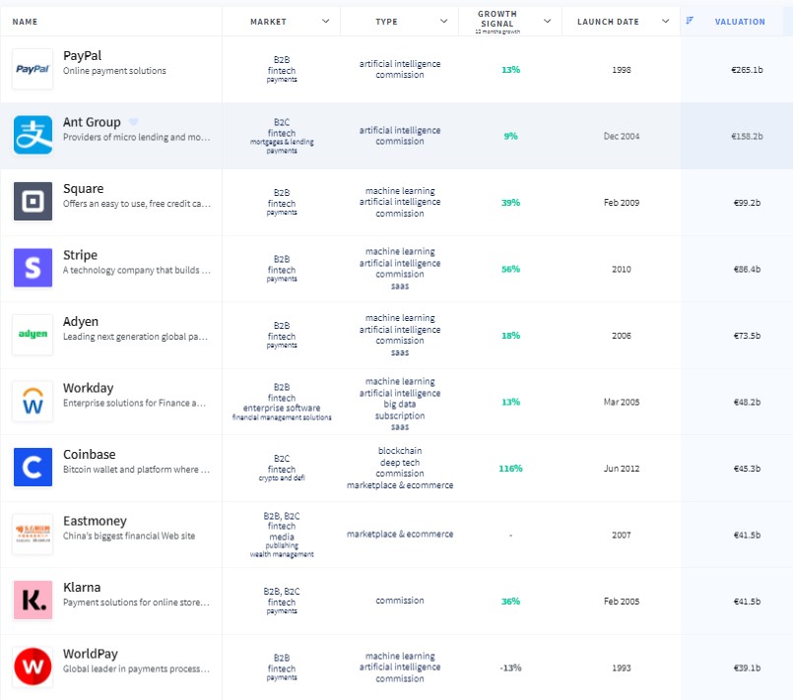The height and width of the screenshot is (700, 793).
Task: Click 'wealth management' tag for Eastmoney
Action: click(282, 554)
